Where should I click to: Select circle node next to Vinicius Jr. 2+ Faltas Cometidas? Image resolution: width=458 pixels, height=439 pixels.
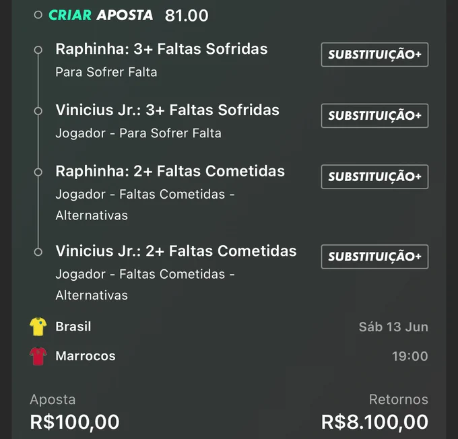[x=38, y=252]
